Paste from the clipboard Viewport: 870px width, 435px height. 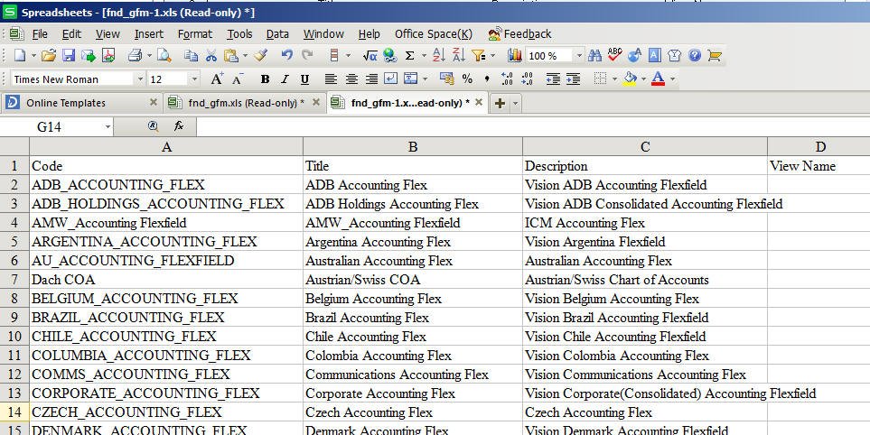point(230,55)
